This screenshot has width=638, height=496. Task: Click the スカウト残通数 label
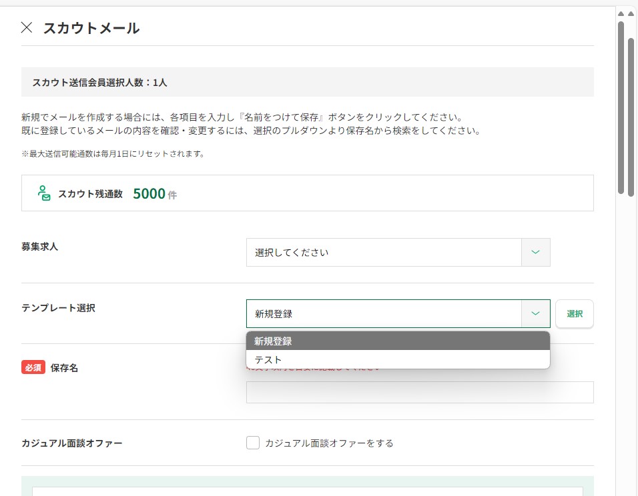coord(90,194)
